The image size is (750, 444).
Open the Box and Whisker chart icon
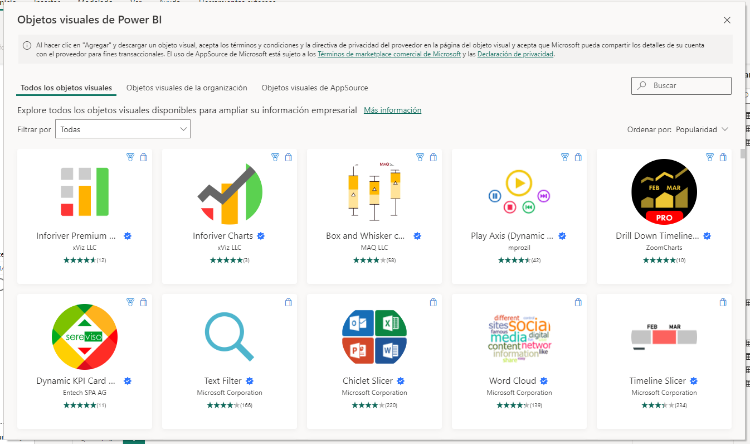[374, 191]
